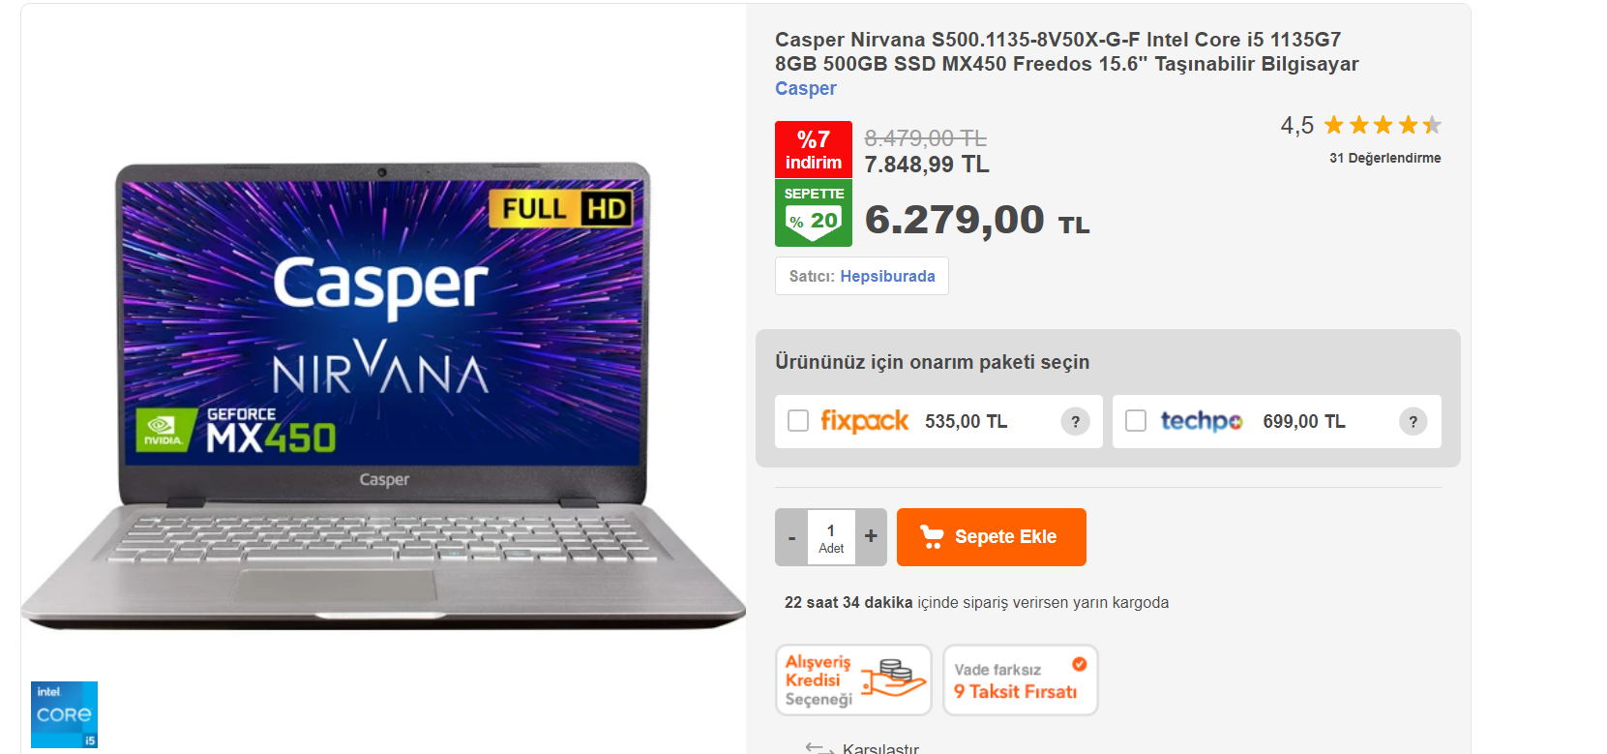Add product with Sepete Ekle button
This screenshot has width=1607, height=754.
(x=992, y=537)
